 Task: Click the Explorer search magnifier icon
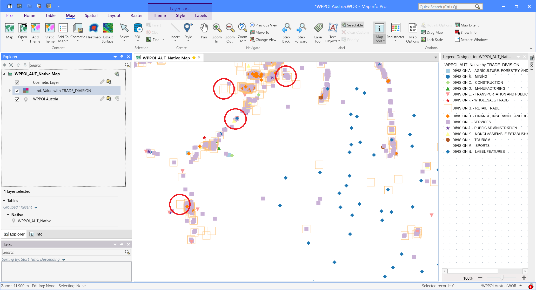coord(127,65)
